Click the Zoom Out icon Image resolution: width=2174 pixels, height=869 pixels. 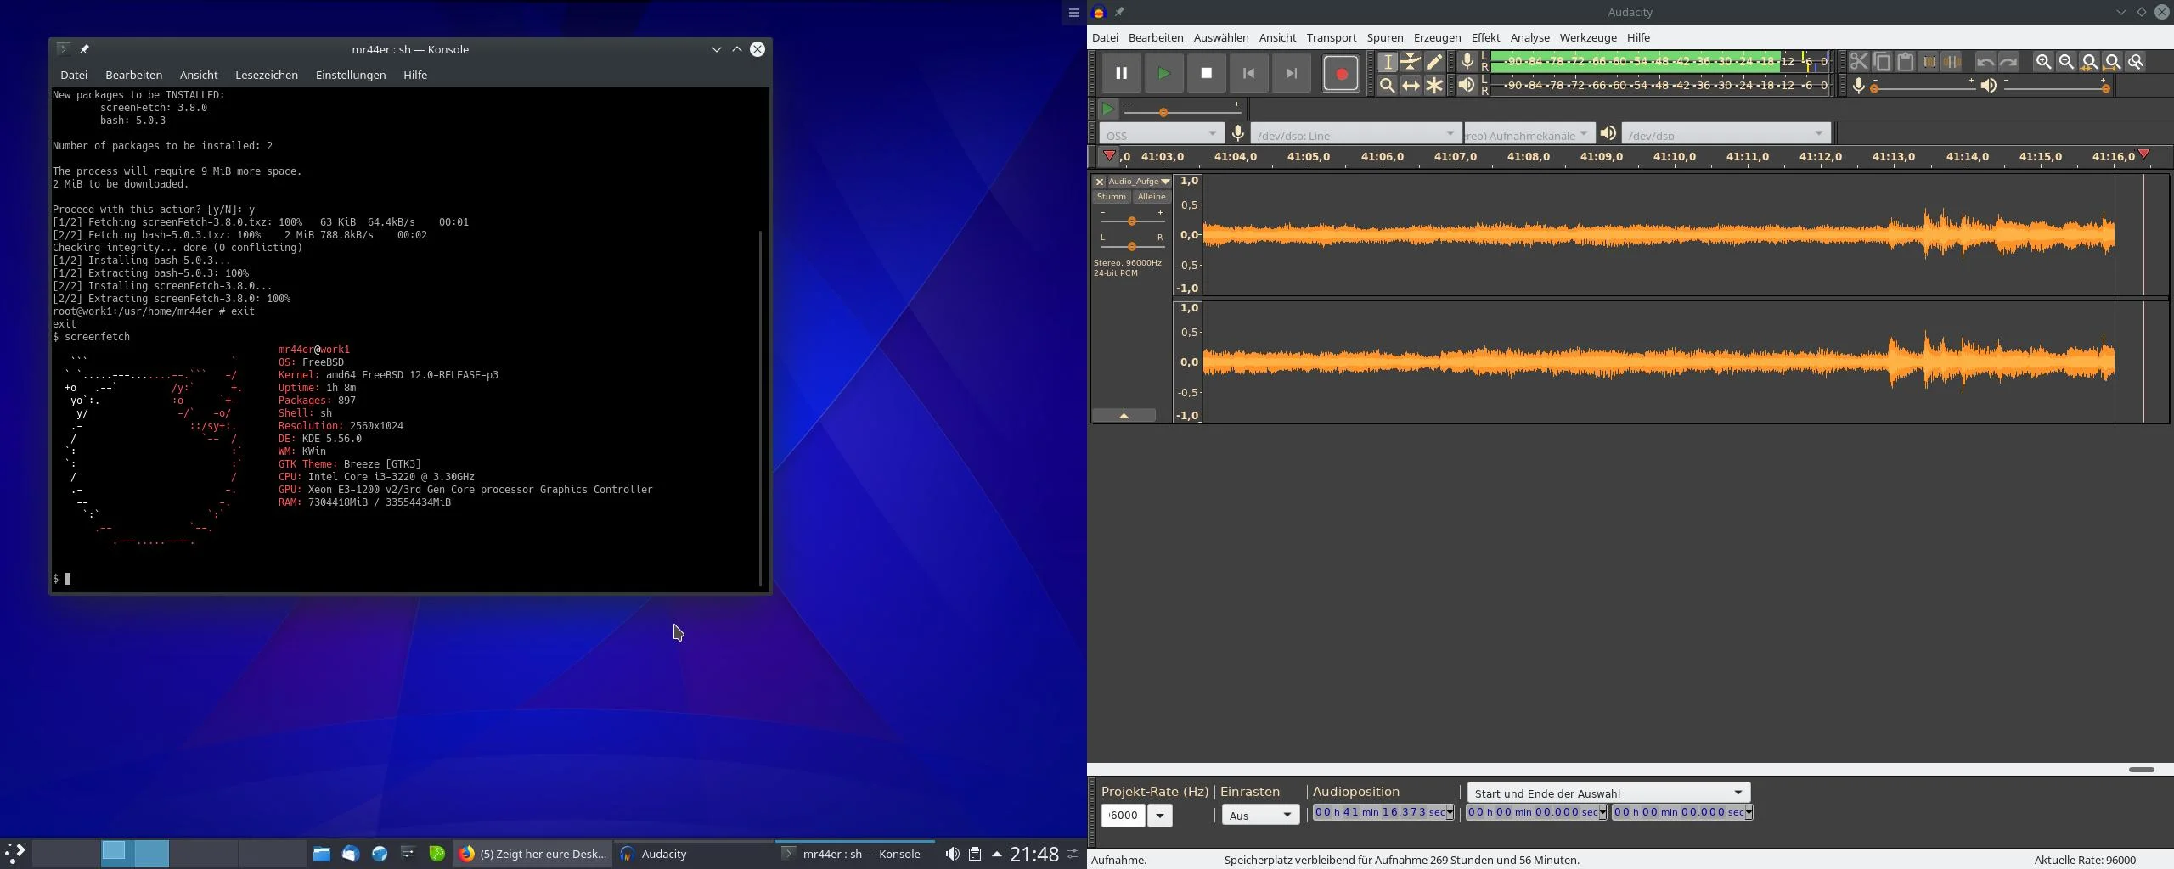click(2066, 62)
